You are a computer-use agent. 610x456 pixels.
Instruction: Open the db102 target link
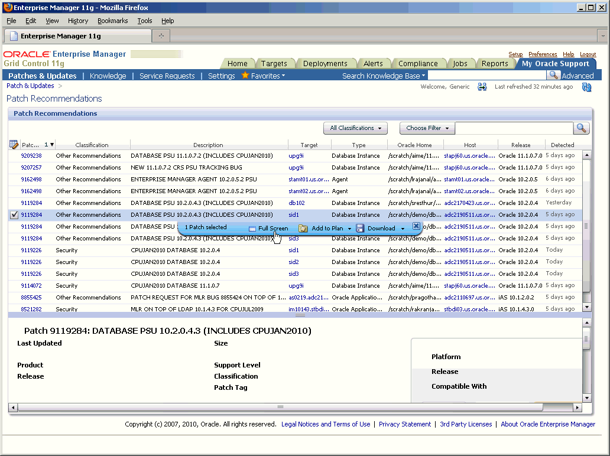[x=297, y=203]
